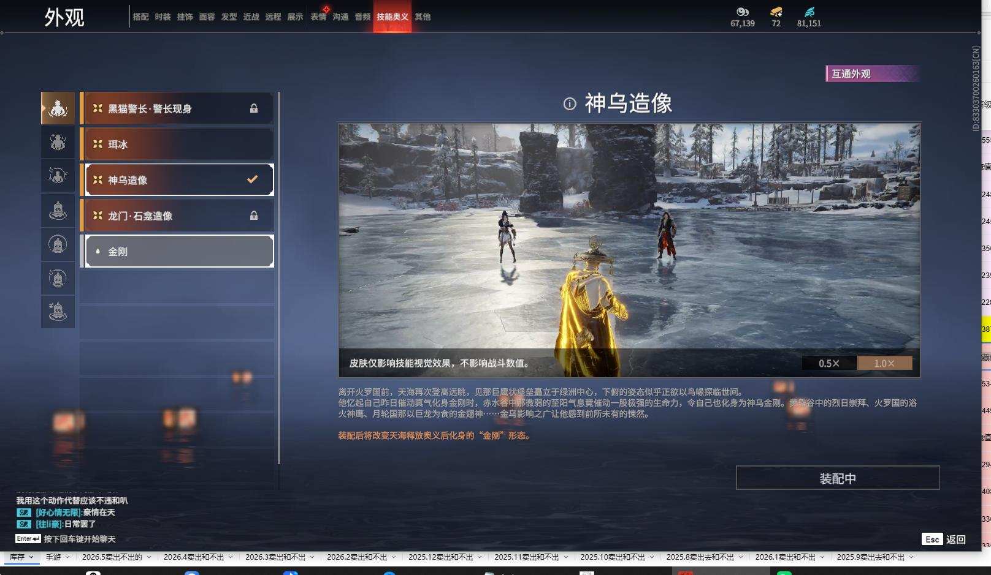Select the third hero icon in the sidebar

pyautogui.click(x=58, y=176)
